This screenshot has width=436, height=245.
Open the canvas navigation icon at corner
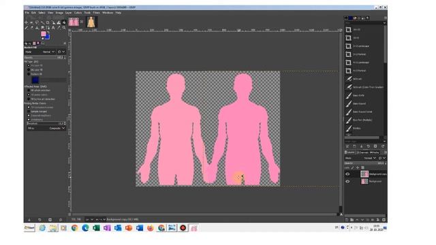(341, 214)
